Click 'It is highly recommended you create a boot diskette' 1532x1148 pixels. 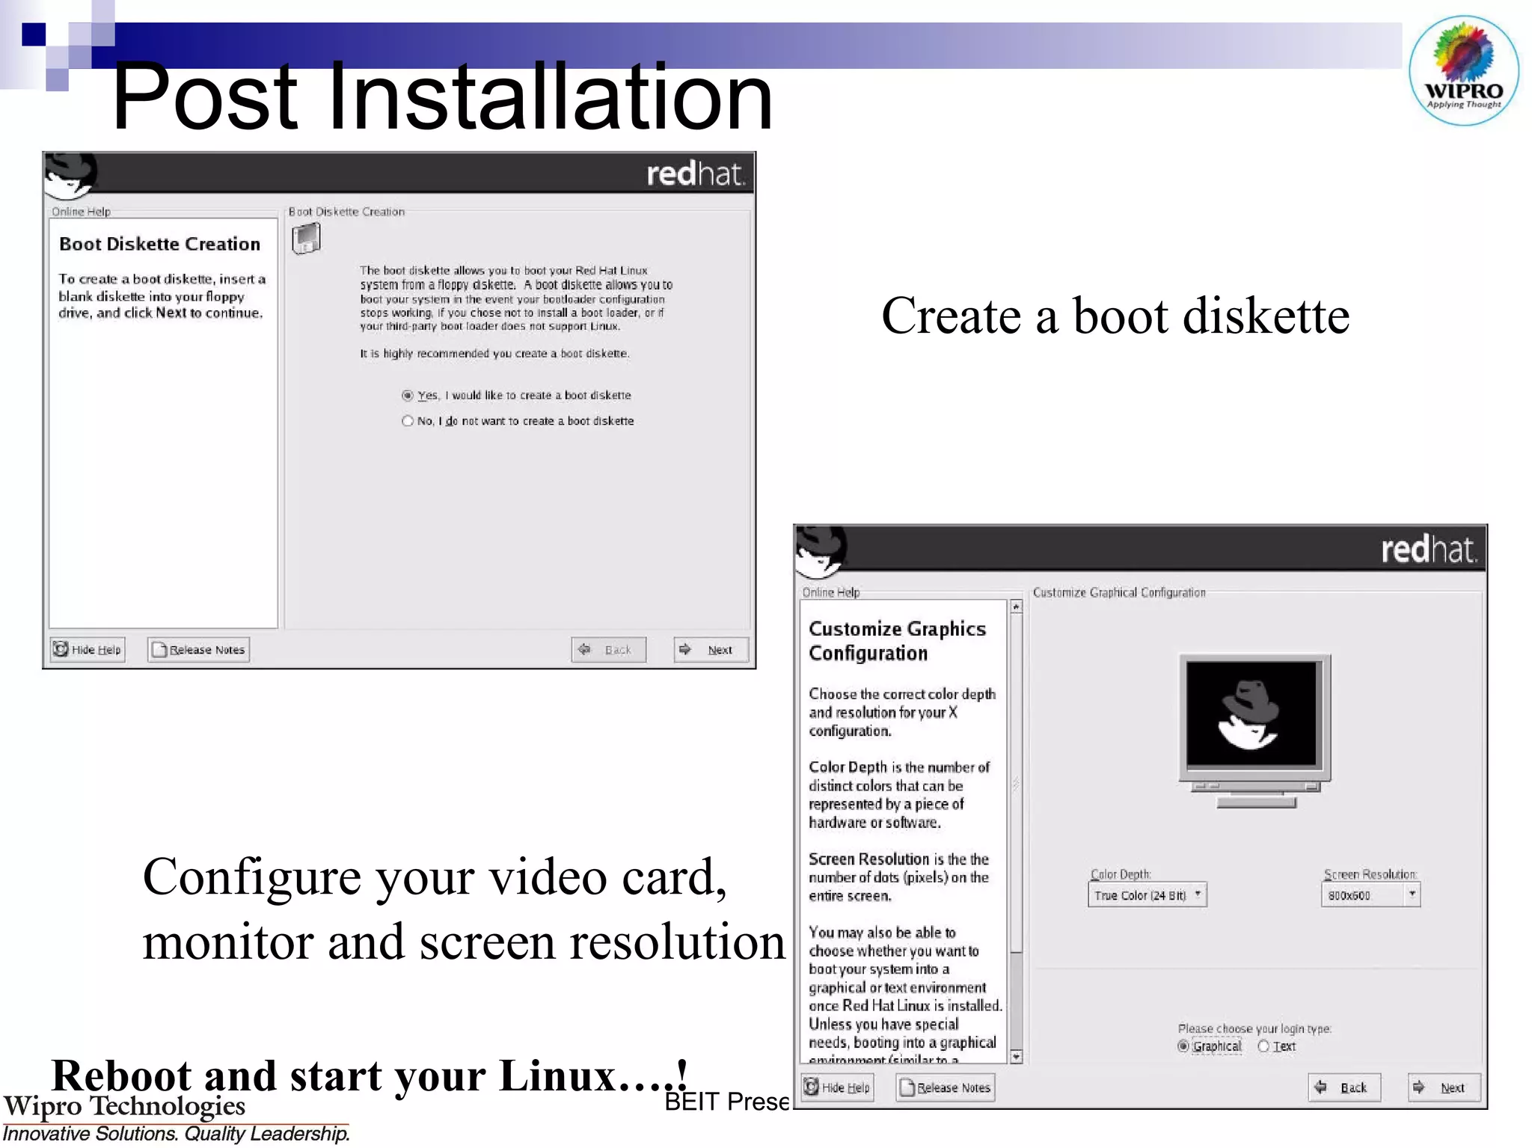(494, 354)
